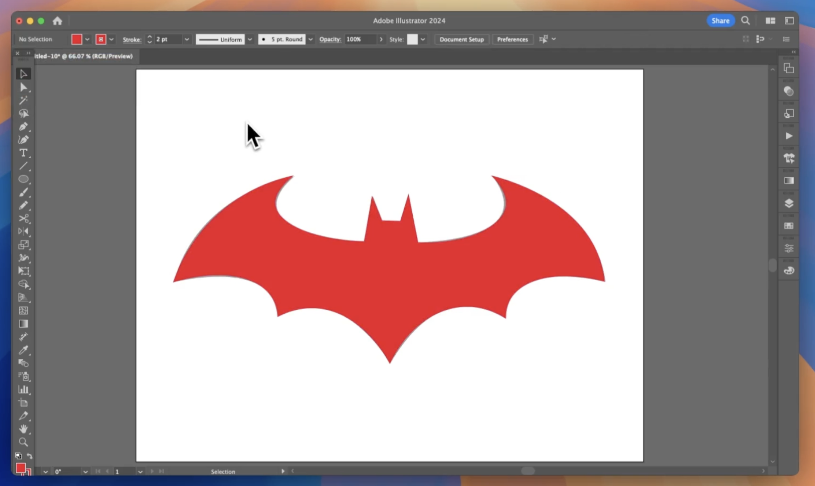Image resolution: width=815 pixels, height=486 pixels.
Task: Choose the Lasso tool
Action: coord(23,114)
